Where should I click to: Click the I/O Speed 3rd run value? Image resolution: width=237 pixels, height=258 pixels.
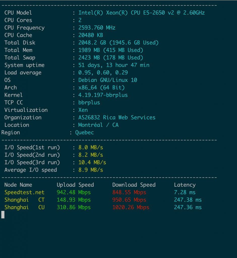92,163
